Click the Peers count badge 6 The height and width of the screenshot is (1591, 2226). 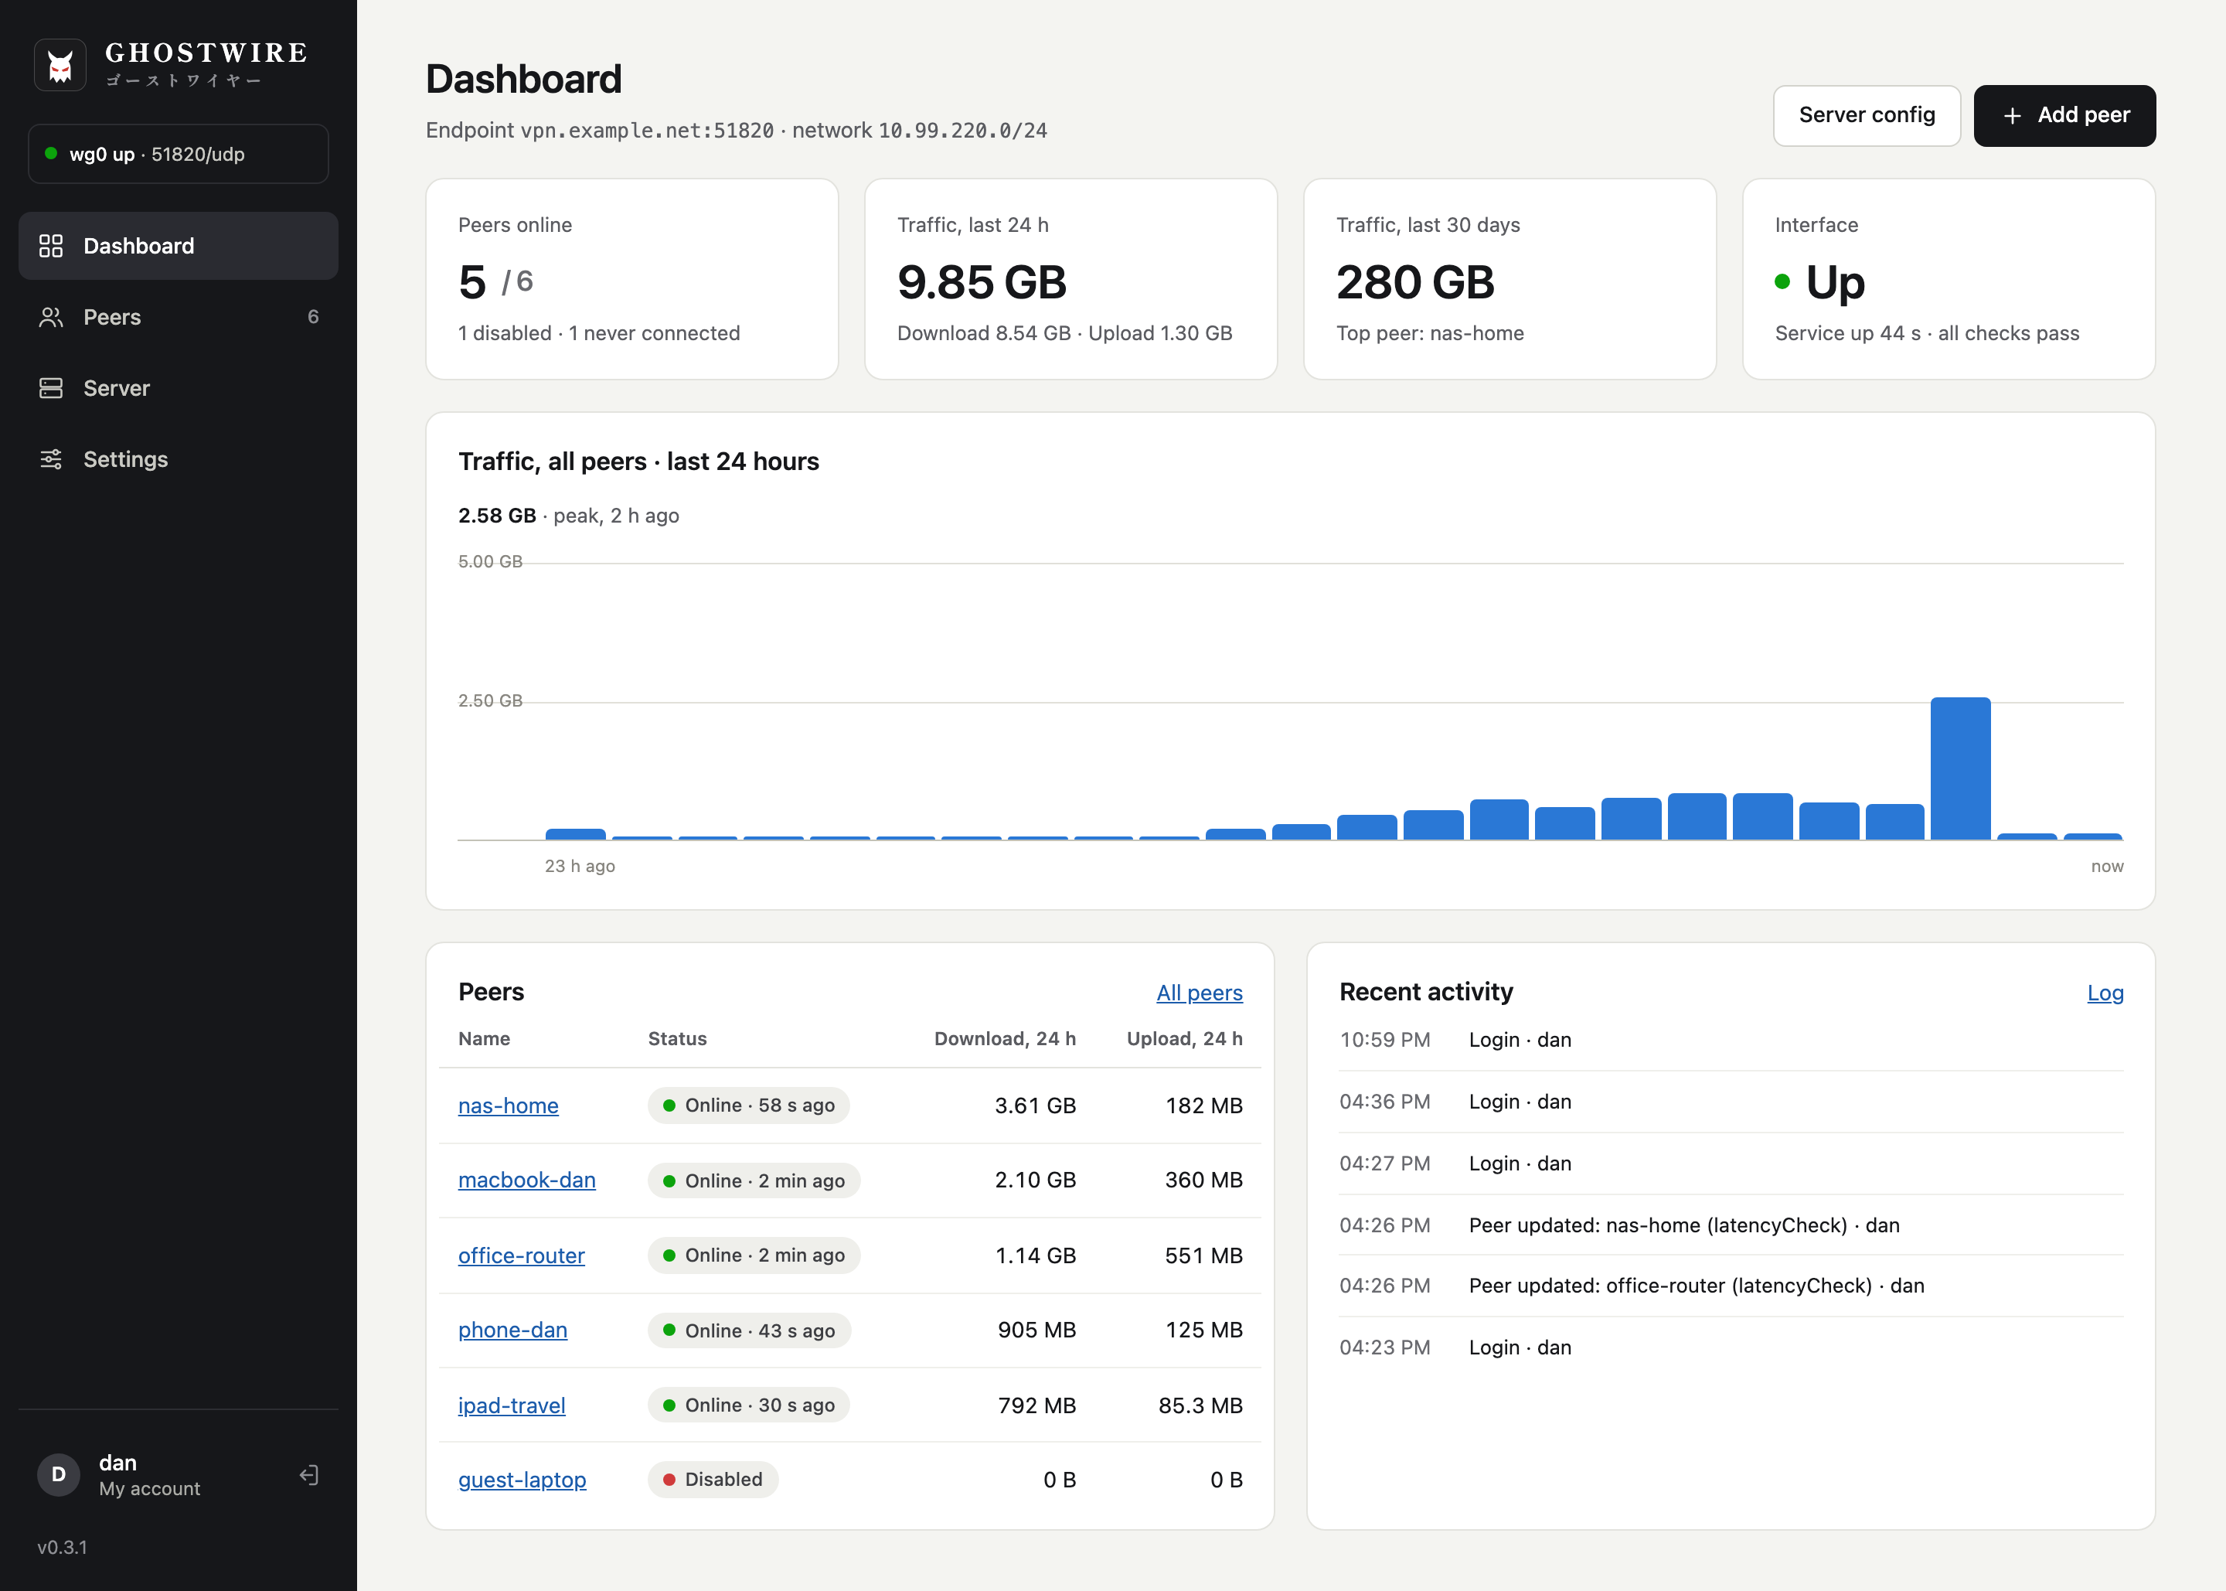coord(312,316)
